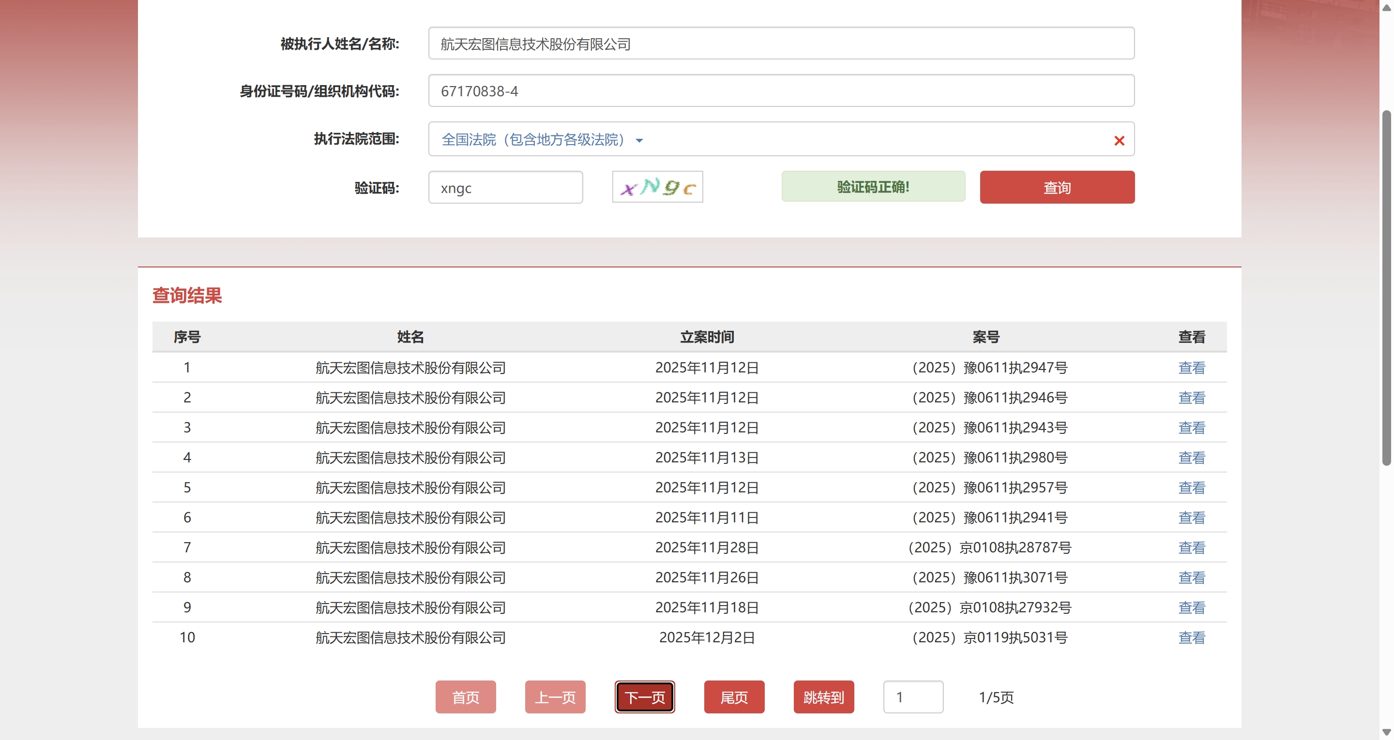The image size is (1394, 740).
Task: Click the red 查询 search button
Action: click(1056, 187)
